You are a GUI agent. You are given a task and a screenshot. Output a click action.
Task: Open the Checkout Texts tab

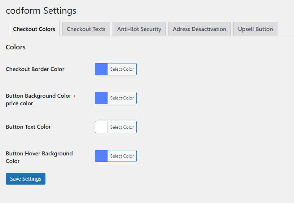point(86,29)
